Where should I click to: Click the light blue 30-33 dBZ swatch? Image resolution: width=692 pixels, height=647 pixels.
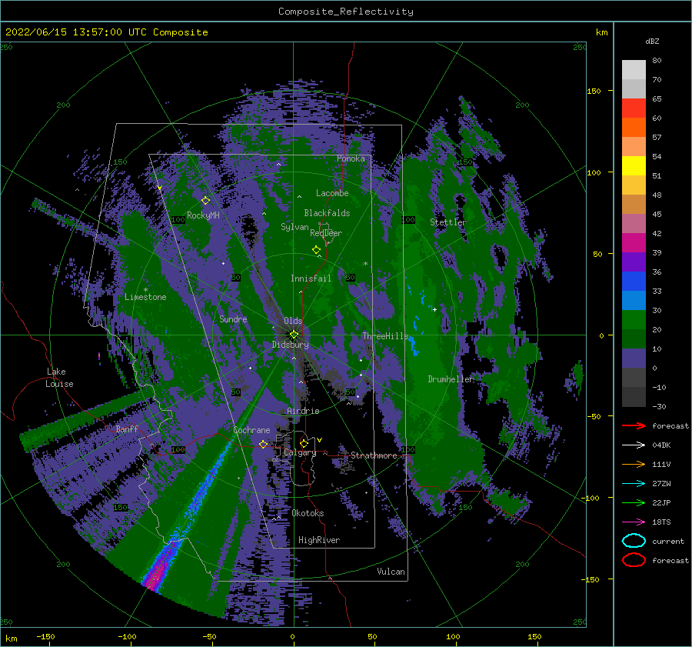(634, 301)
